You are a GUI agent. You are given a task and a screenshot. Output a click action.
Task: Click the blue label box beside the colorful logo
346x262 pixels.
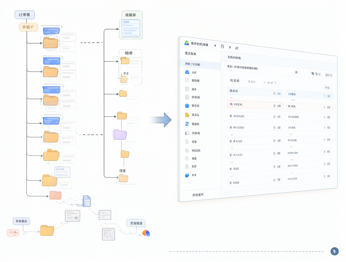pyautogui.click(x=136, y=223)
